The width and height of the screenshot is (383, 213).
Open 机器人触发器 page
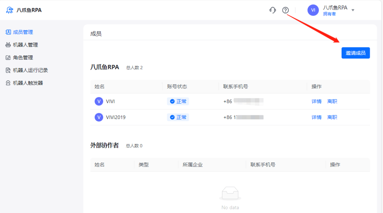coord(28,83)
